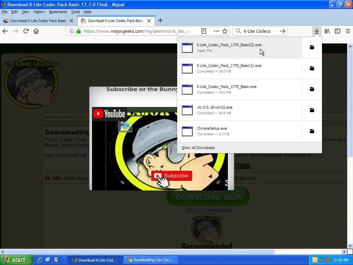Select ChromeSetup.exe download entry
This screenshot has width=353, height=265.
point(240,131)
